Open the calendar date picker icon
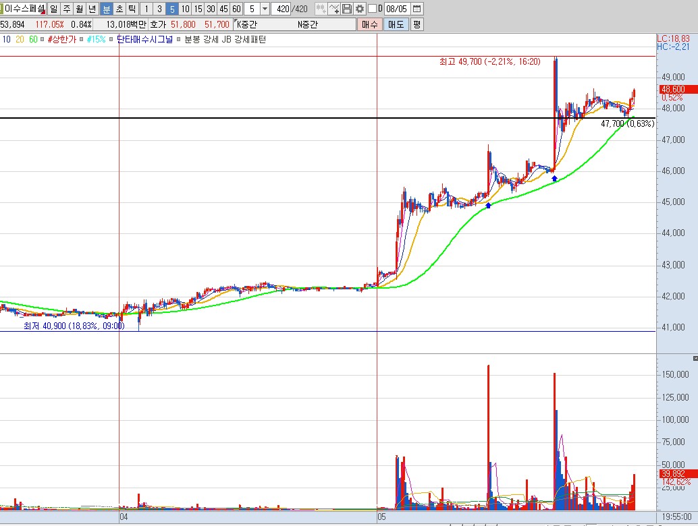Image resolution: width=698 pixels, height=526 pixels. 417,9
